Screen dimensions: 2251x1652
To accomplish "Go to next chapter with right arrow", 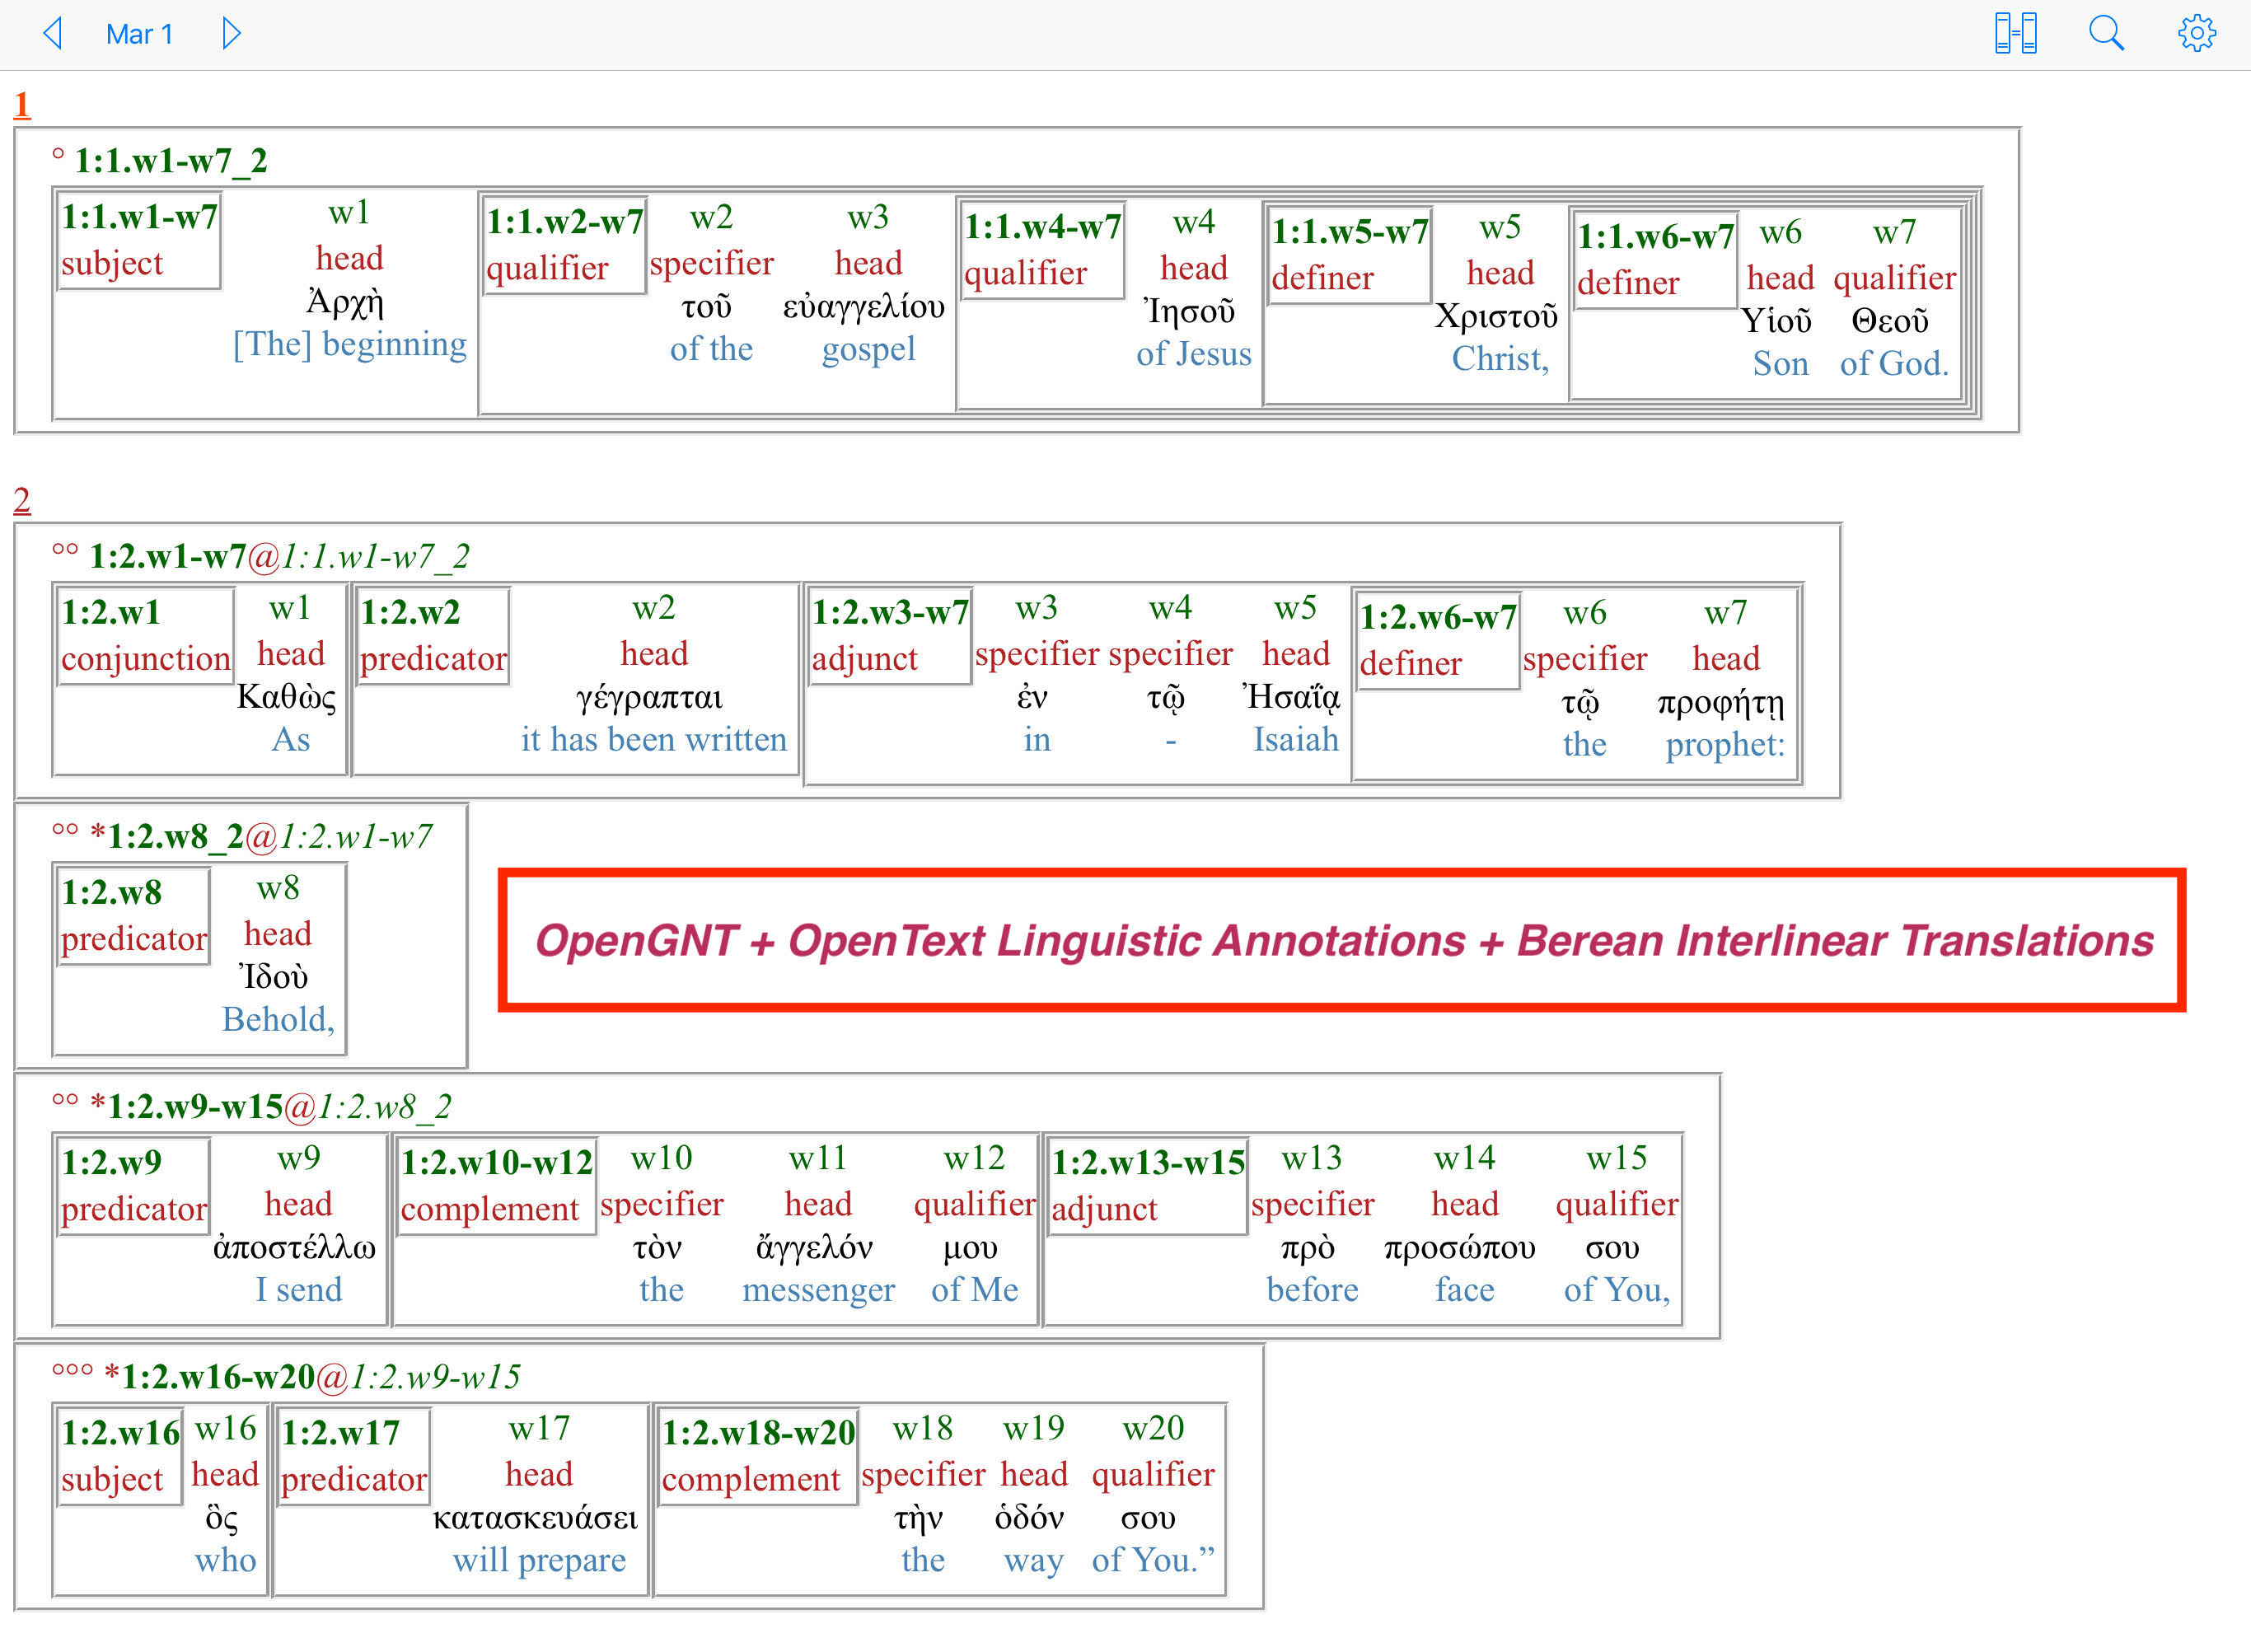I will coord(231,33).
